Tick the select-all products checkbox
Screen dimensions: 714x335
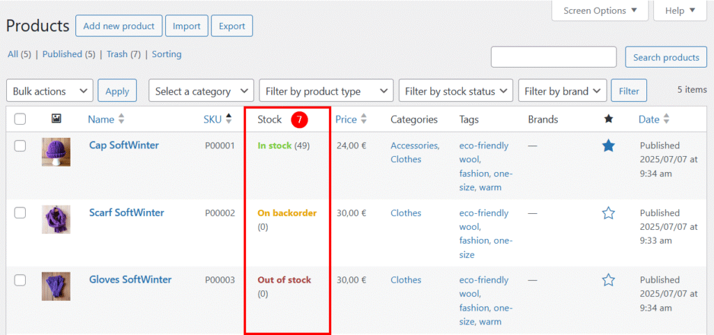[x=20, y=119]
